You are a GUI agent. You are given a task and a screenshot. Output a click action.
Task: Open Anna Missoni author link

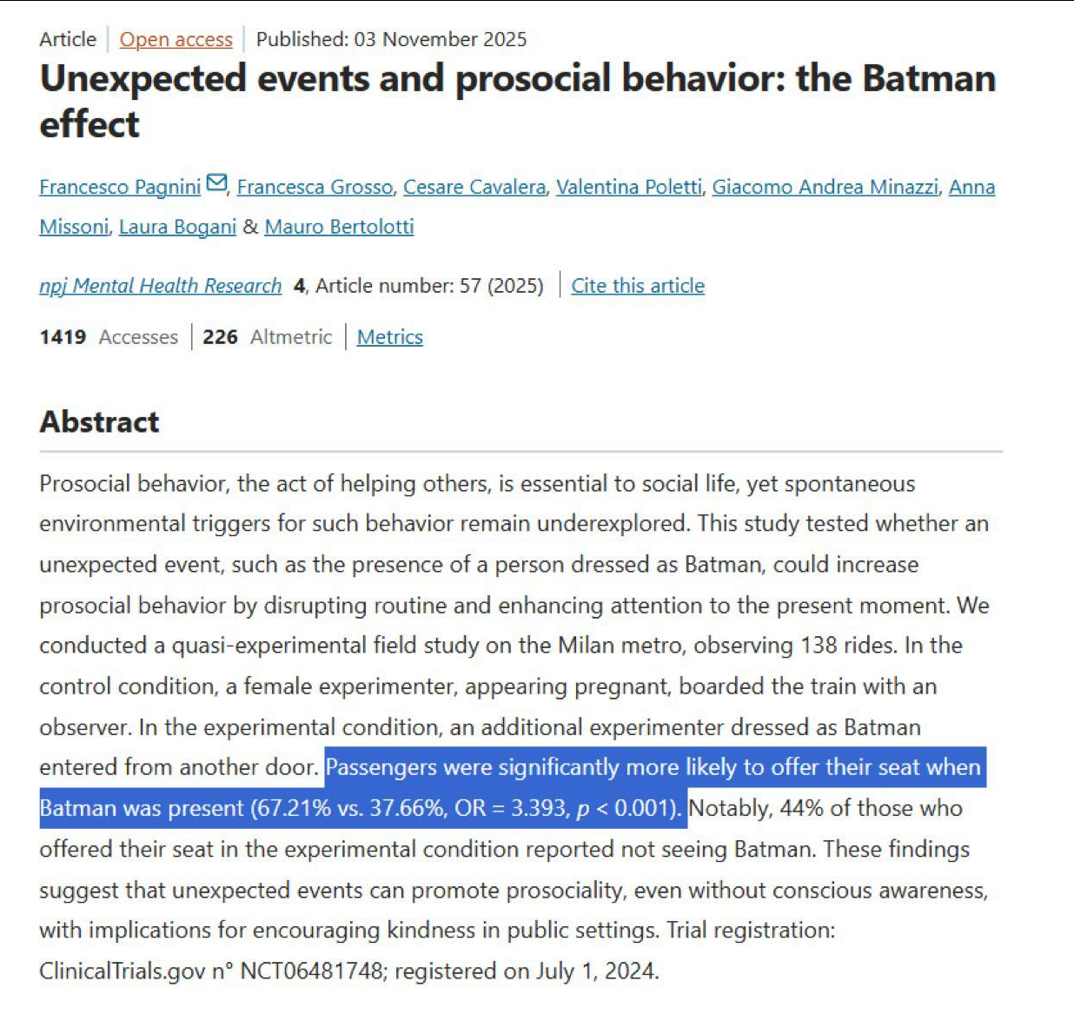971,187
